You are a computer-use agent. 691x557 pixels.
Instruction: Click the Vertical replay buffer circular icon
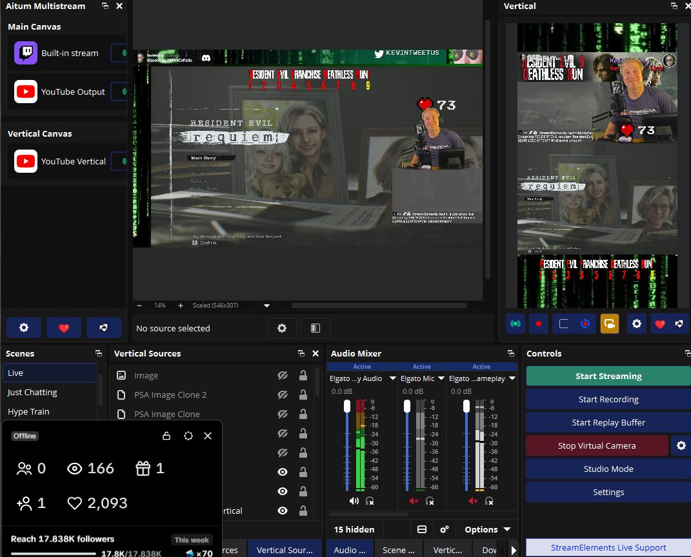coord(585,324)
